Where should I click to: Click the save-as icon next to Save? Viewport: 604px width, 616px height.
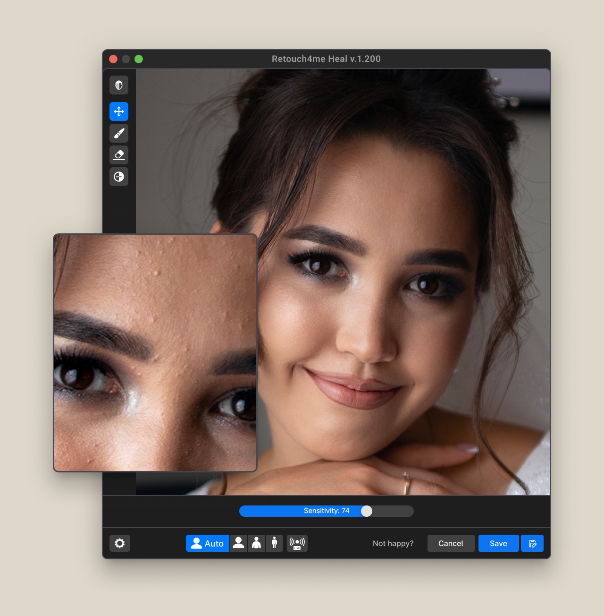click(x=532, y=543)
